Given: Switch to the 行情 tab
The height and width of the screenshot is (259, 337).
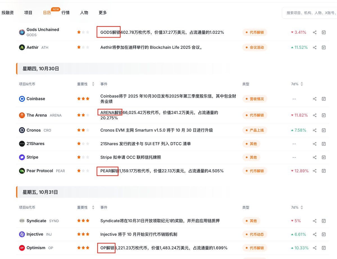Looking at the screenshot, I should coord(65,13).
